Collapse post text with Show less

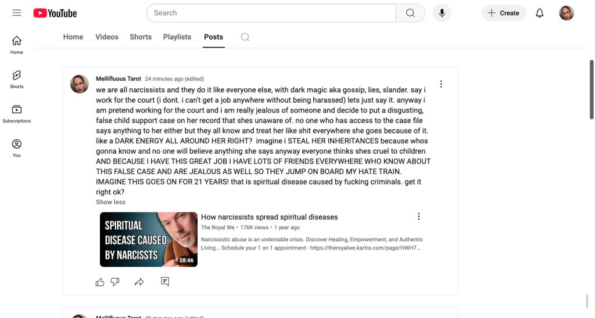[x=110, y=202]
